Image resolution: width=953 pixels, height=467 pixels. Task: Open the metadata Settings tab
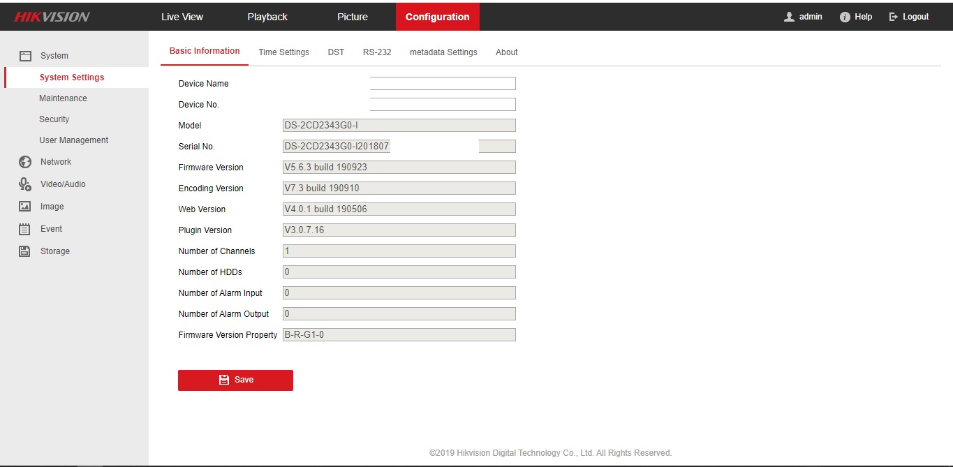[x=443, y=52]
